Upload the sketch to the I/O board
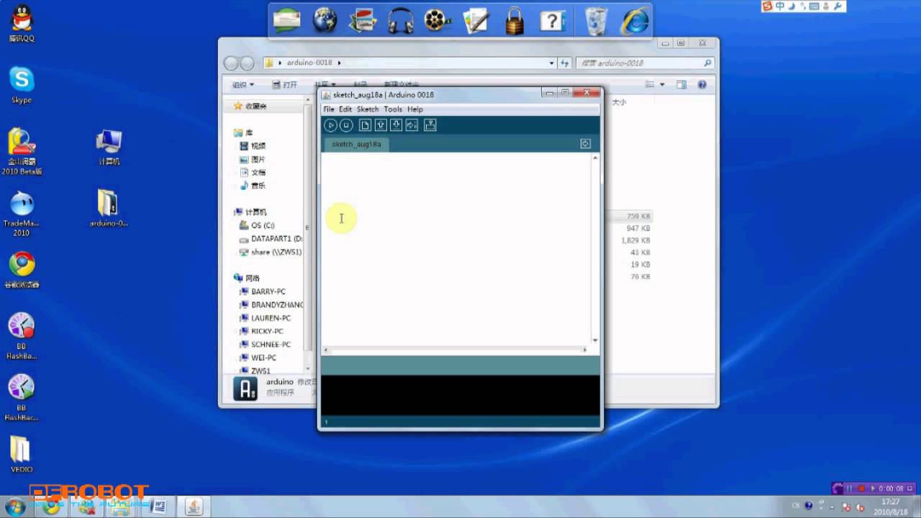The height and width of the screenshot is (518, 921). pos(412,125)
